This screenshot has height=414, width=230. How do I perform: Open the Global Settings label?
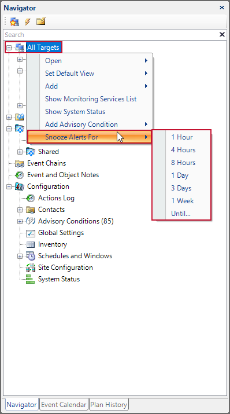(x=61, y=233)
